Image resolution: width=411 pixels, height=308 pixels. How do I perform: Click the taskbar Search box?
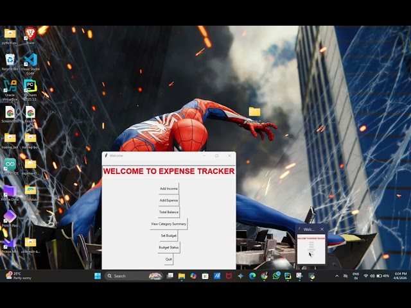pyautogui.click(x=134, y=276)
